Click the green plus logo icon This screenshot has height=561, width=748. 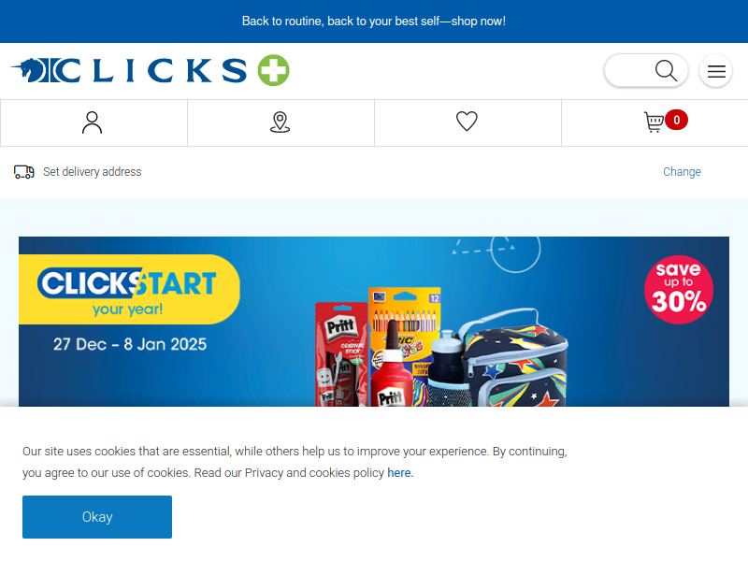coord(273,71)
